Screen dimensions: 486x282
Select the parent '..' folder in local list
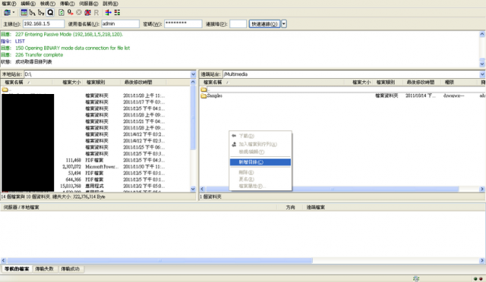point(6,89)
